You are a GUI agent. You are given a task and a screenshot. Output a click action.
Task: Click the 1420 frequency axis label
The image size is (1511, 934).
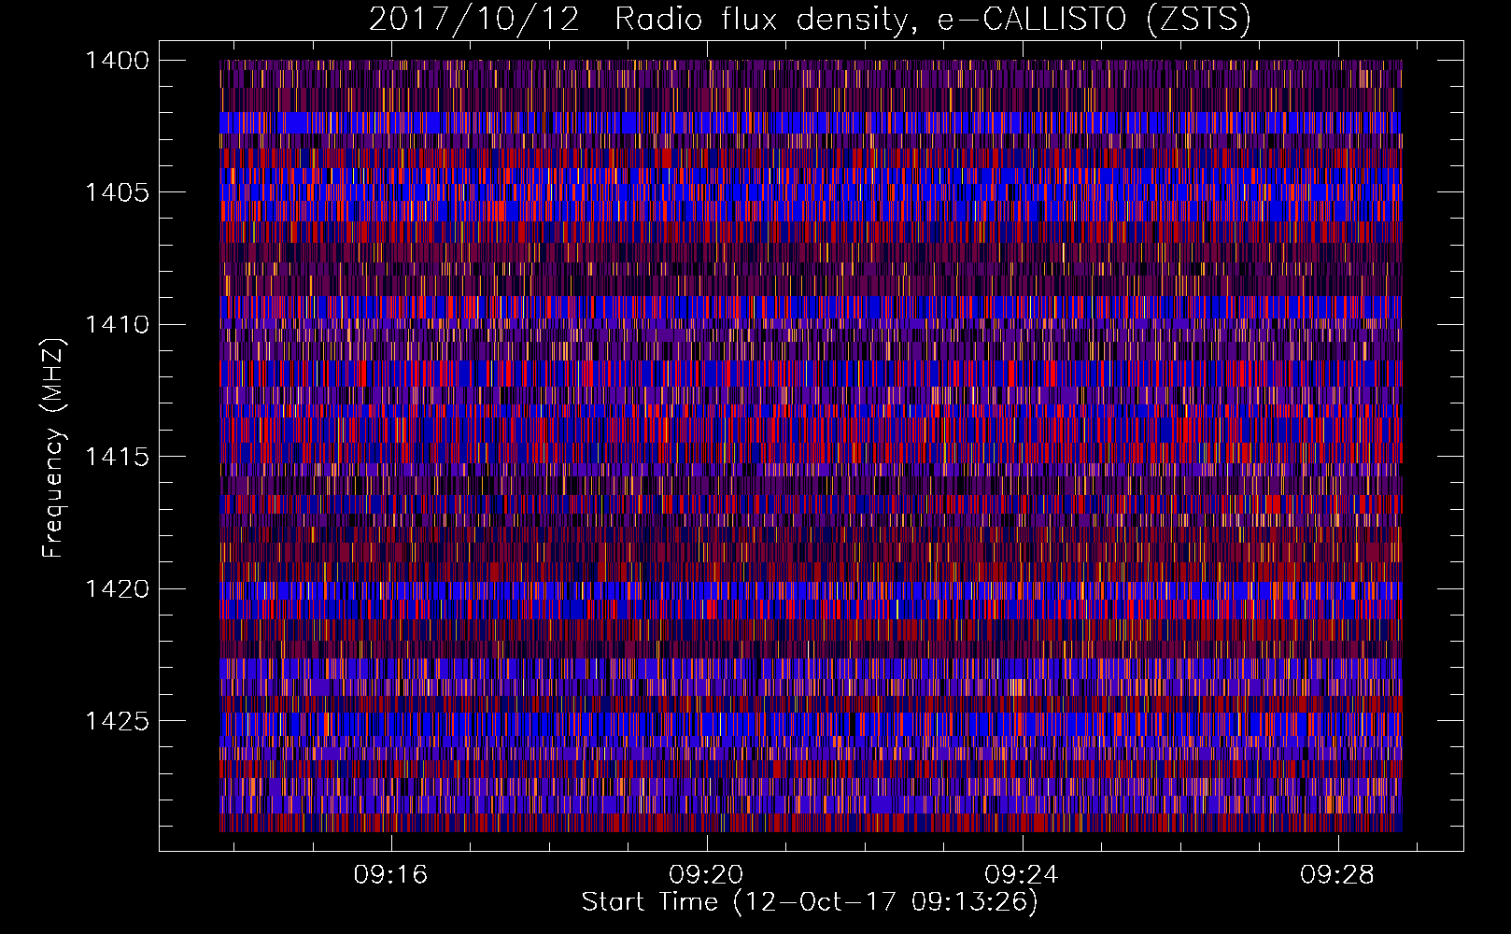(x=117, y=589)
